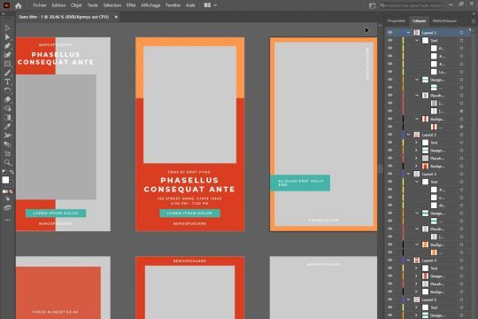This screenshot has height=319, width=478.
Task: Open the Texte menu
Action: point(92,5)
